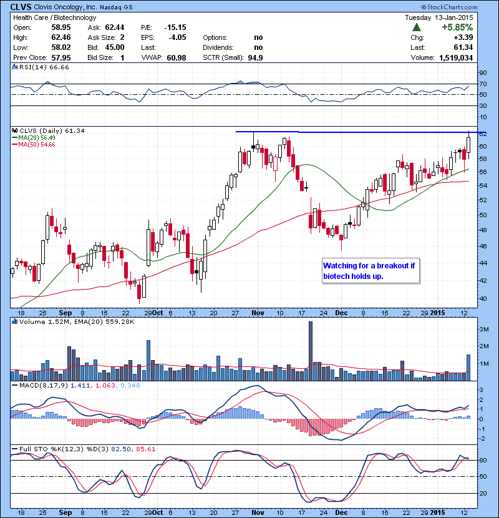The width and height of the screenshot is (499, 518).
Task: Click the StockCharts.com watermark link
Action: [x=449, y=7]
